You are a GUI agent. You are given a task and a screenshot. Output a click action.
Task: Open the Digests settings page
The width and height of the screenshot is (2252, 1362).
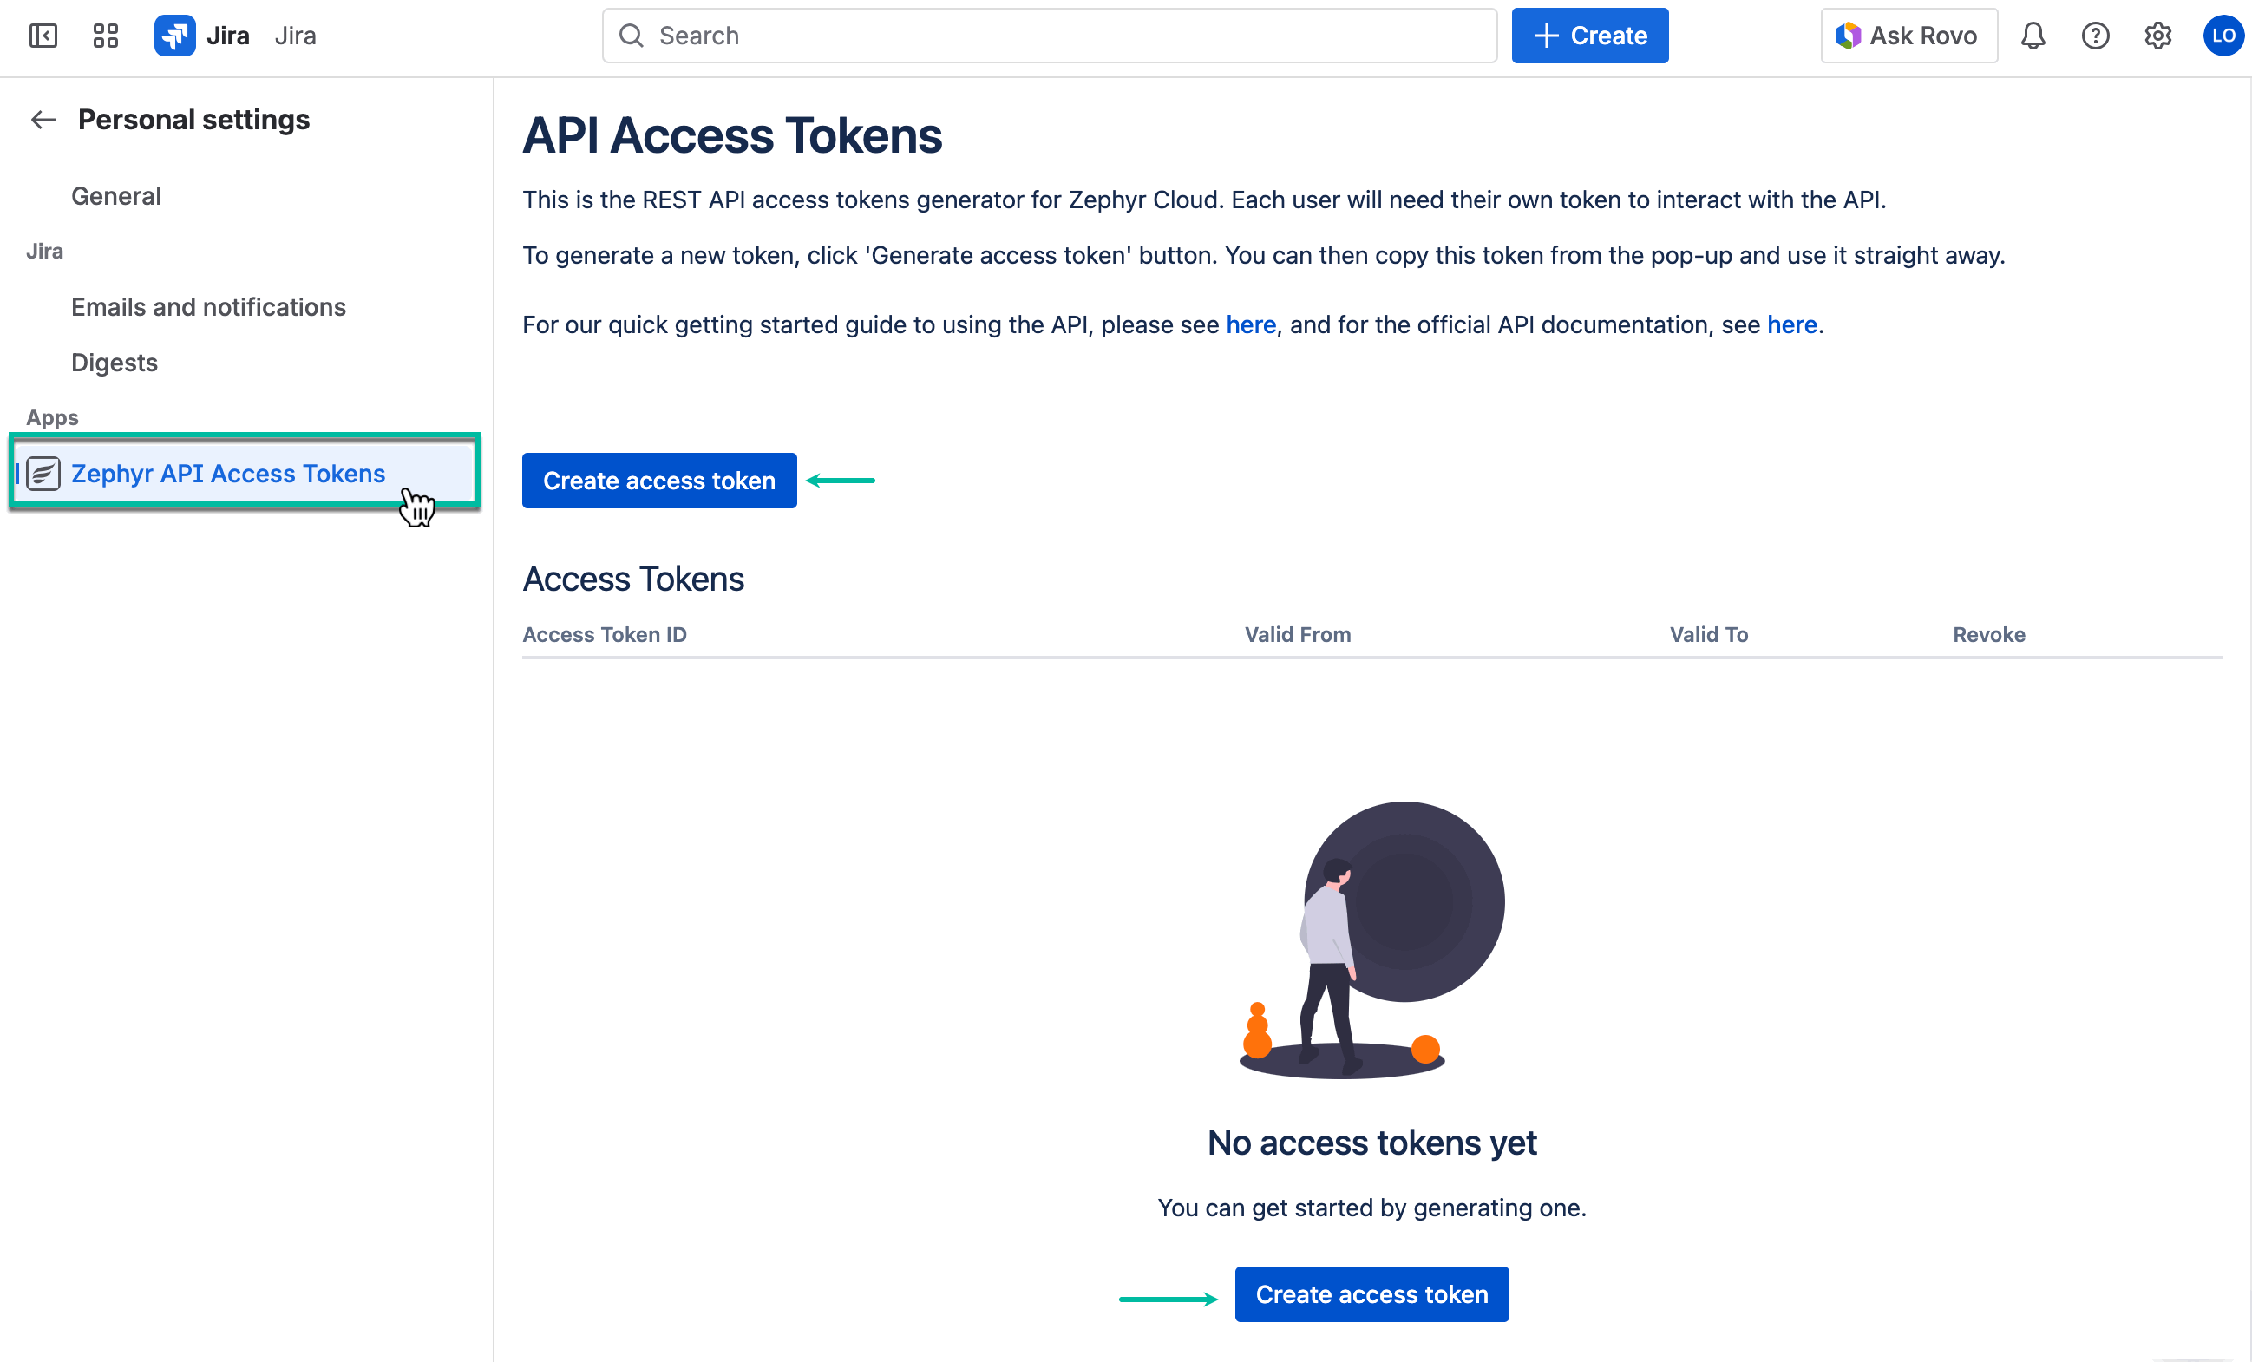[115, 363]
